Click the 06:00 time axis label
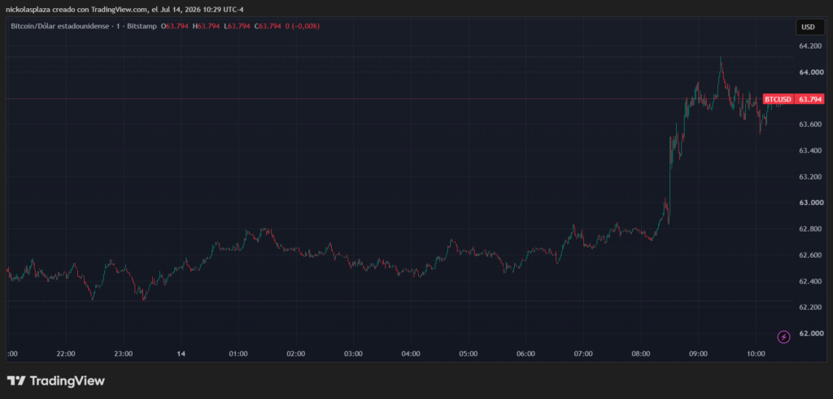This screenshot has width=833, height=399. [x=526, y=354]
